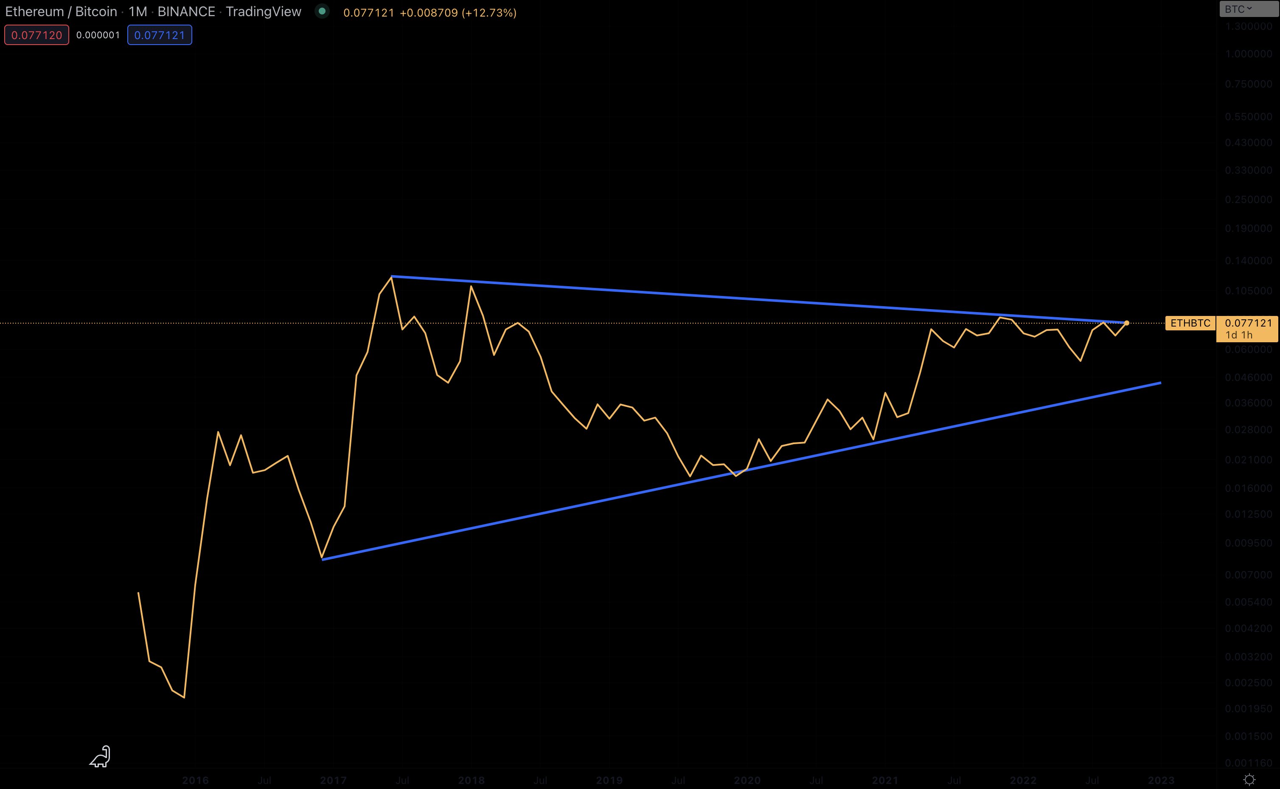Click the 1d 1h bar countdown label

click(1239, 335)
